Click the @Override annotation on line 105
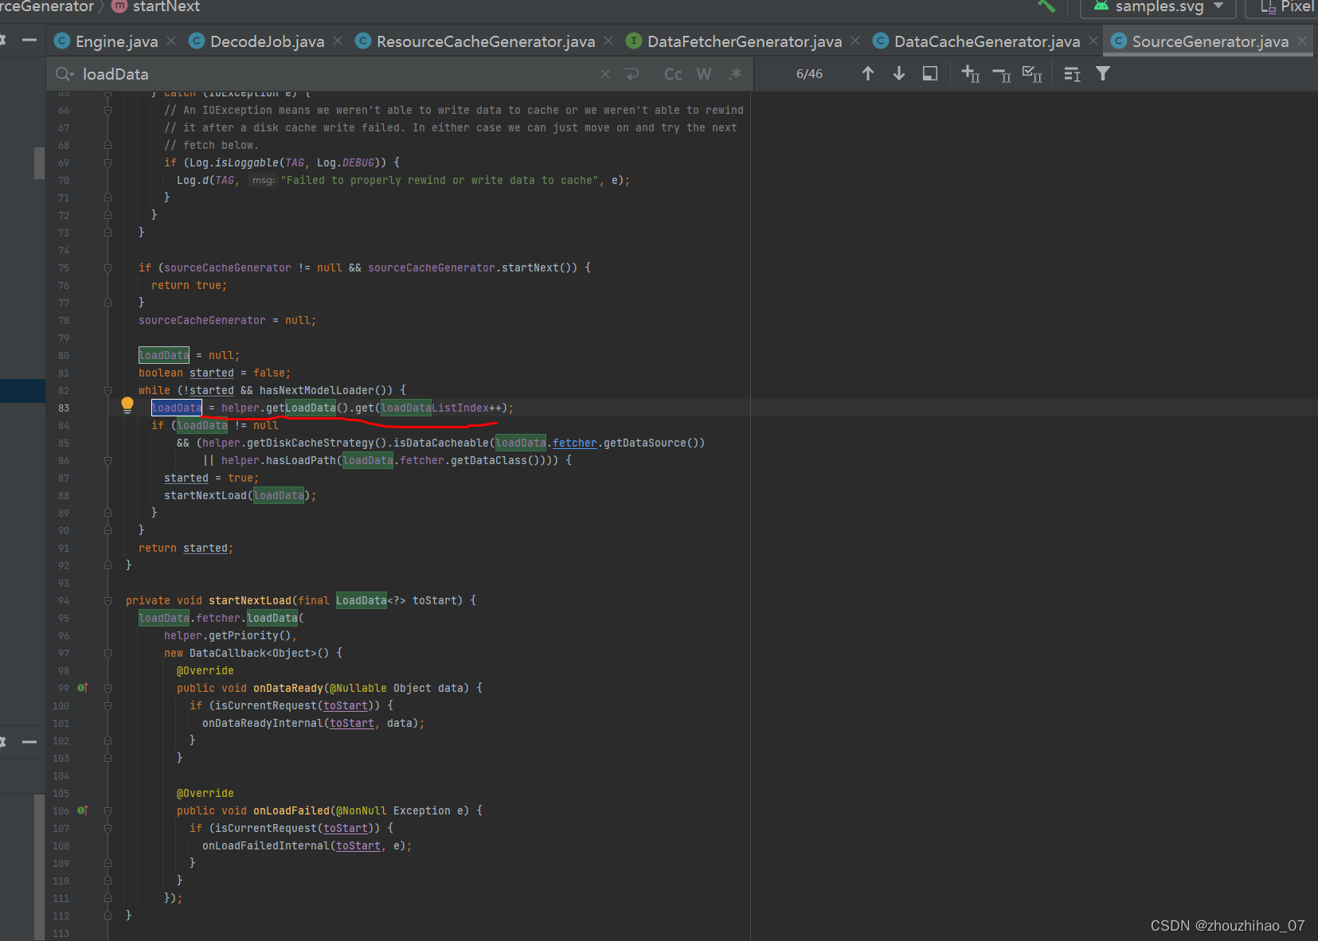The image size is (1318, 941). pyautogui.click(x=205, y=794)
